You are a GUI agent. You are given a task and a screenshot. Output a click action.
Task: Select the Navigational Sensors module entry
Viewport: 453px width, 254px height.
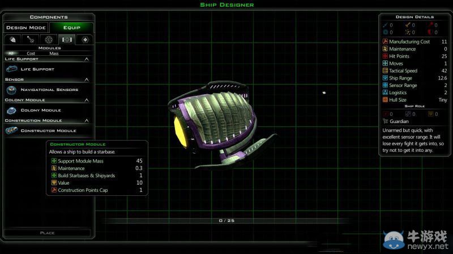pyautogui.click(x=48, y=90)
